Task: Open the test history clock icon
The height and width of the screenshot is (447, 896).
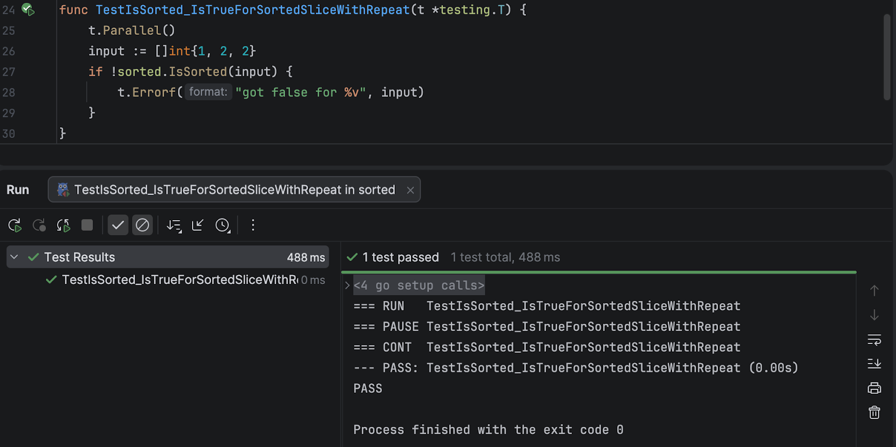Action: click(x=223, y=225)
